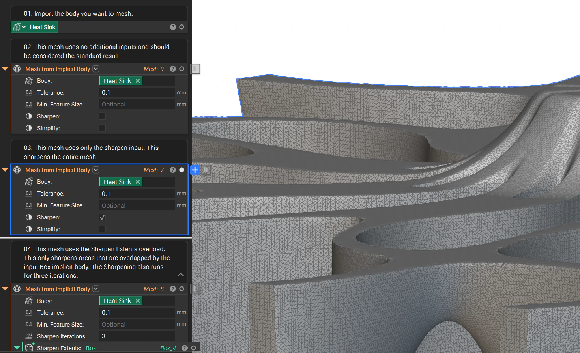Viewport: 580px width, 353px height.
Task: Uncheck the Sharpen checkbox in the Mesh_7 block
Action: pyautogui.click(x=102, y=217)
